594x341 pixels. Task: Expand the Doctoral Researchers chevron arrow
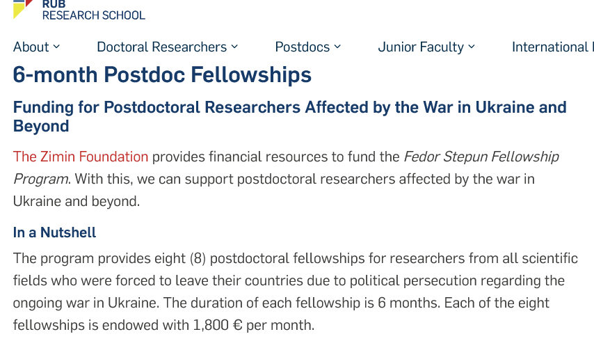pos(235,47)
